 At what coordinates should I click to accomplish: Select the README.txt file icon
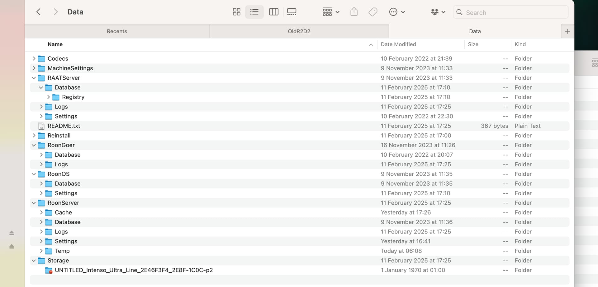point(41,126)
